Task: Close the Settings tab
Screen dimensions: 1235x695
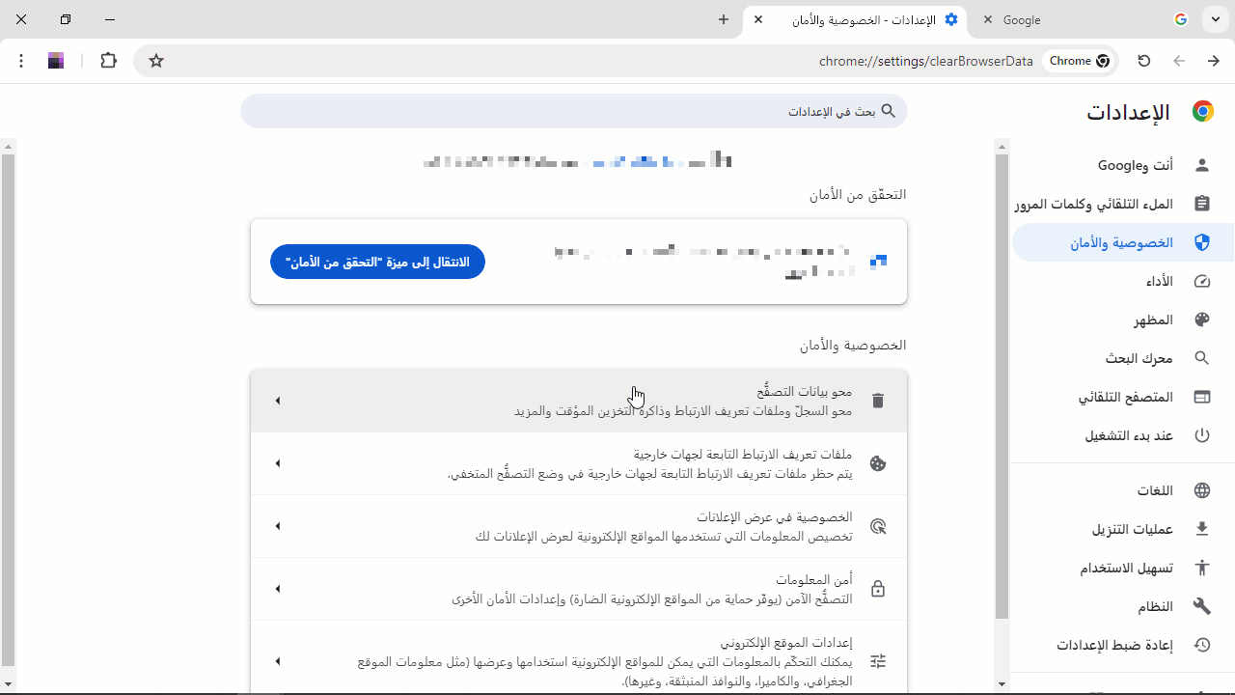Action: [x=759, y=19]
